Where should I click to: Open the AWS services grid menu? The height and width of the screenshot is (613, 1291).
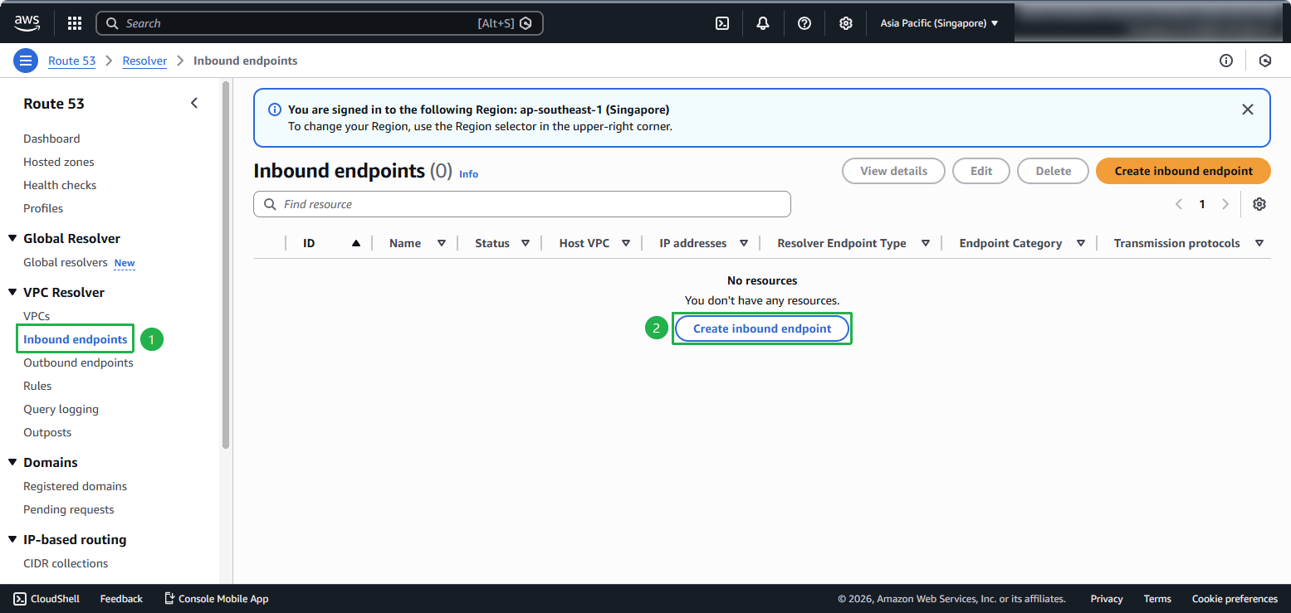tap(75, 23)
